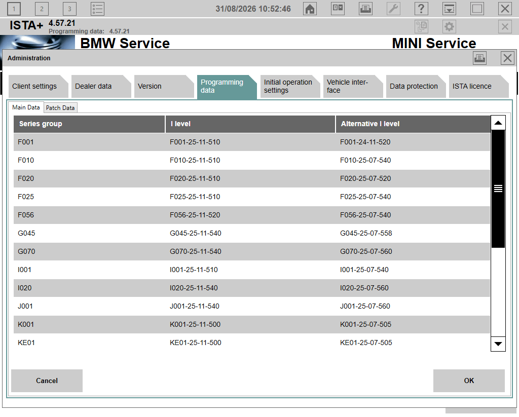This screenshot has width=519, height=417.
Task: Switch to Data protection tab
Action: click(x=416, y=86)
